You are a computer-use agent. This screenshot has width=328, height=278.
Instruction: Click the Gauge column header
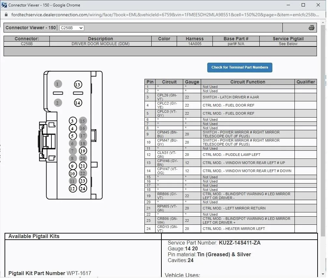coord(192,82)
